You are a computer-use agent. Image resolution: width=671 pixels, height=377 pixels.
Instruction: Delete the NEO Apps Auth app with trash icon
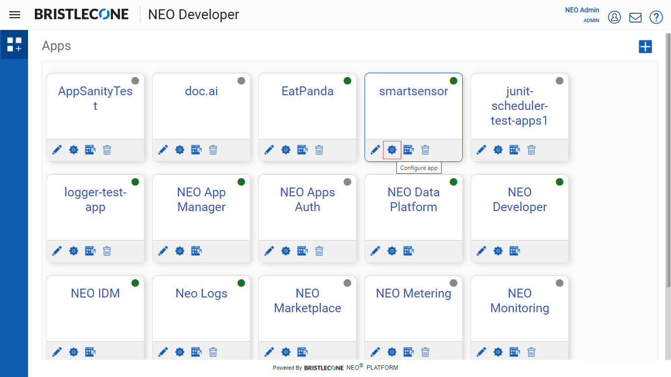tap(319, 251)
